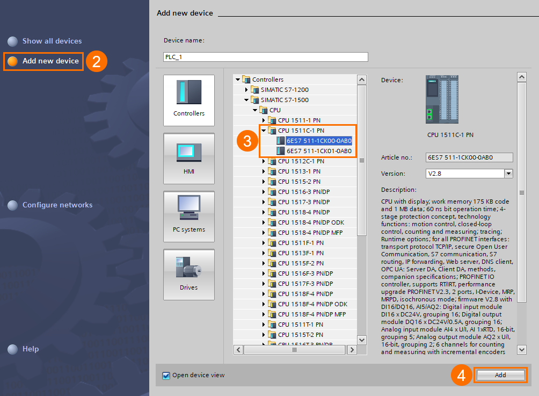This screenshot has width=539, height=396.
Task: Expand the CPU 1515-2 PN node
Action: click(x=264, y=182)
